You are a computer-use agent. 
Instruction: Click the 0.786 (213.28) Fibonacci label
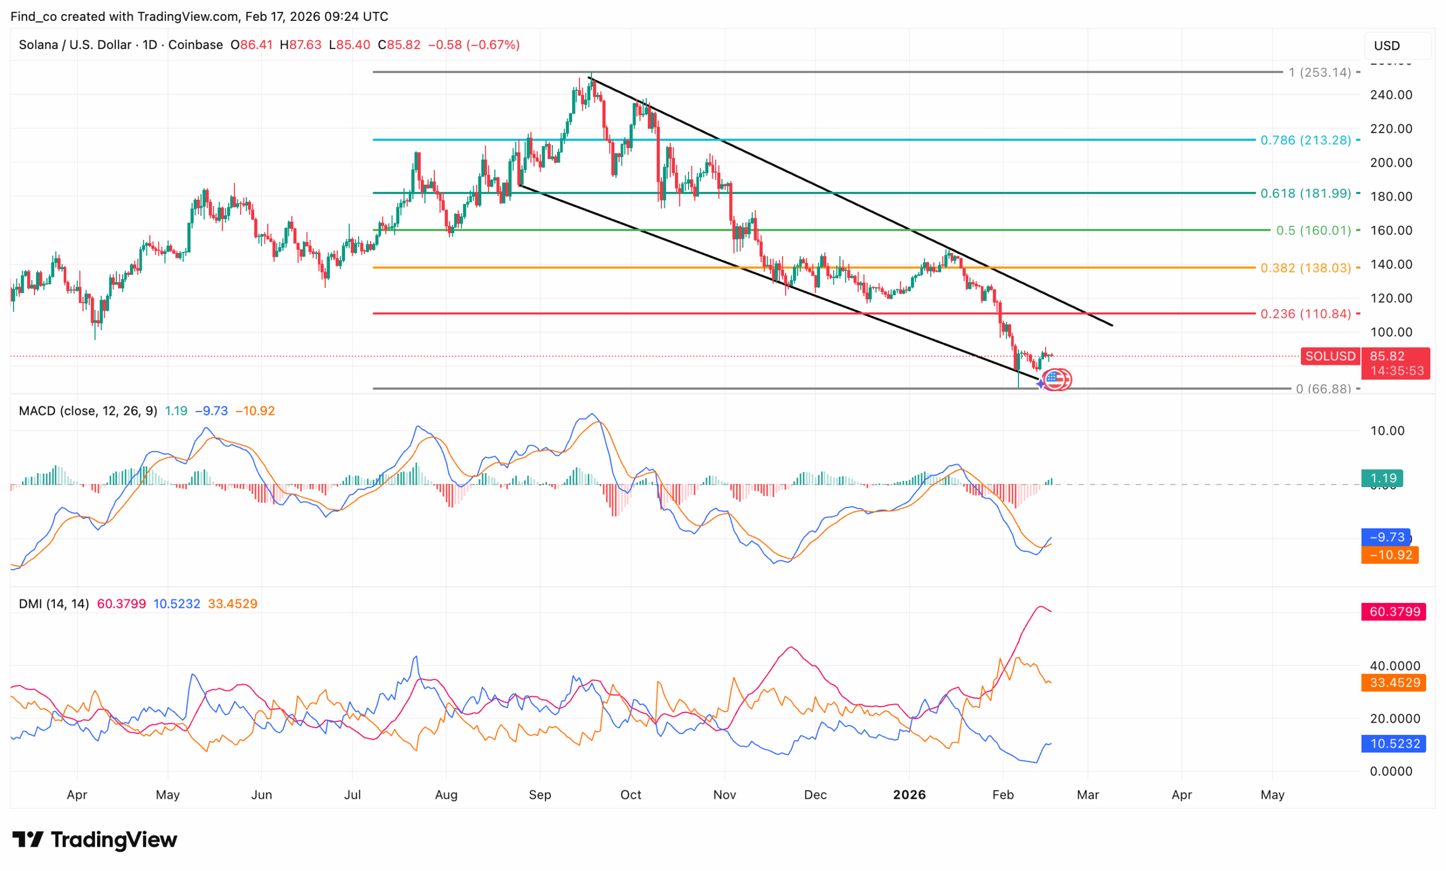(1306, 140)
